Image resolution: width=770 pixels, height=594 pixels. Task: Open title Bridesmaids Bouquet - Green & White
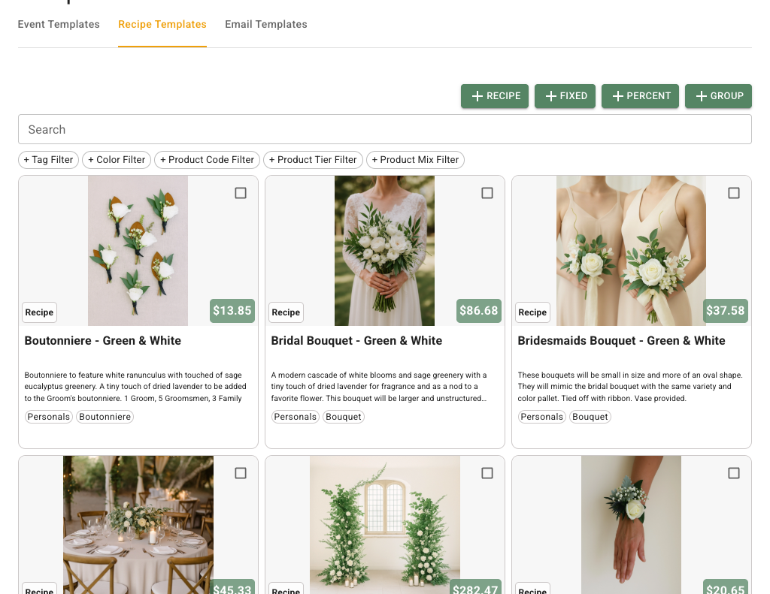621,341
